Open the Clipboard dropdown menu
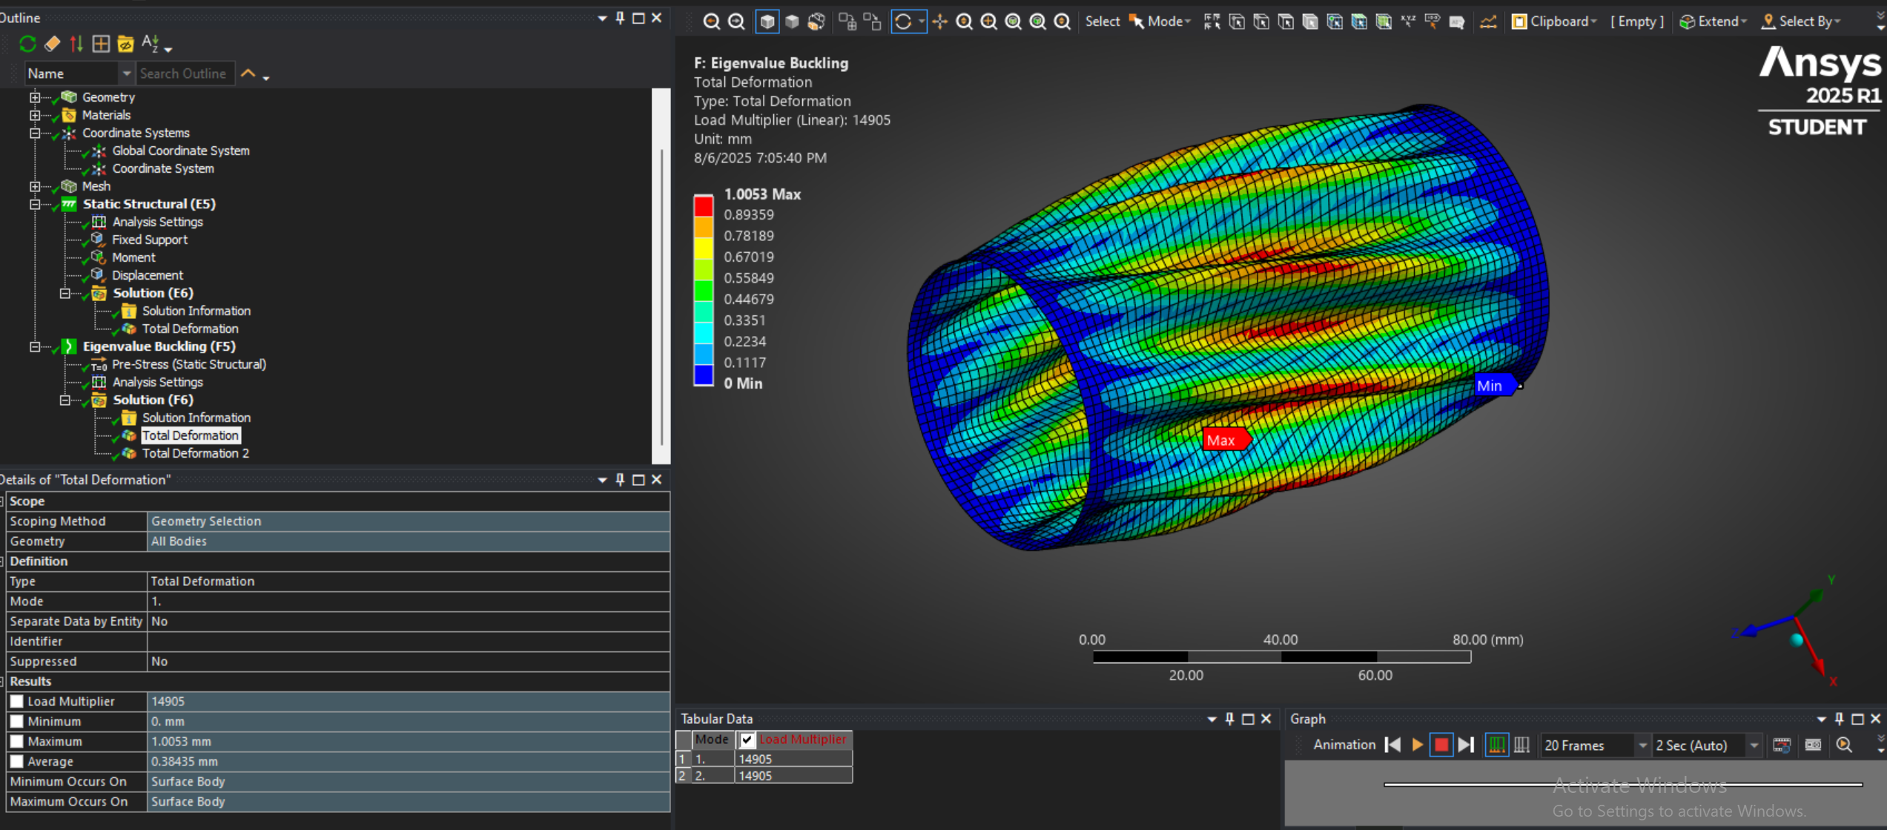1887x830 pixels. point(1593,22)
